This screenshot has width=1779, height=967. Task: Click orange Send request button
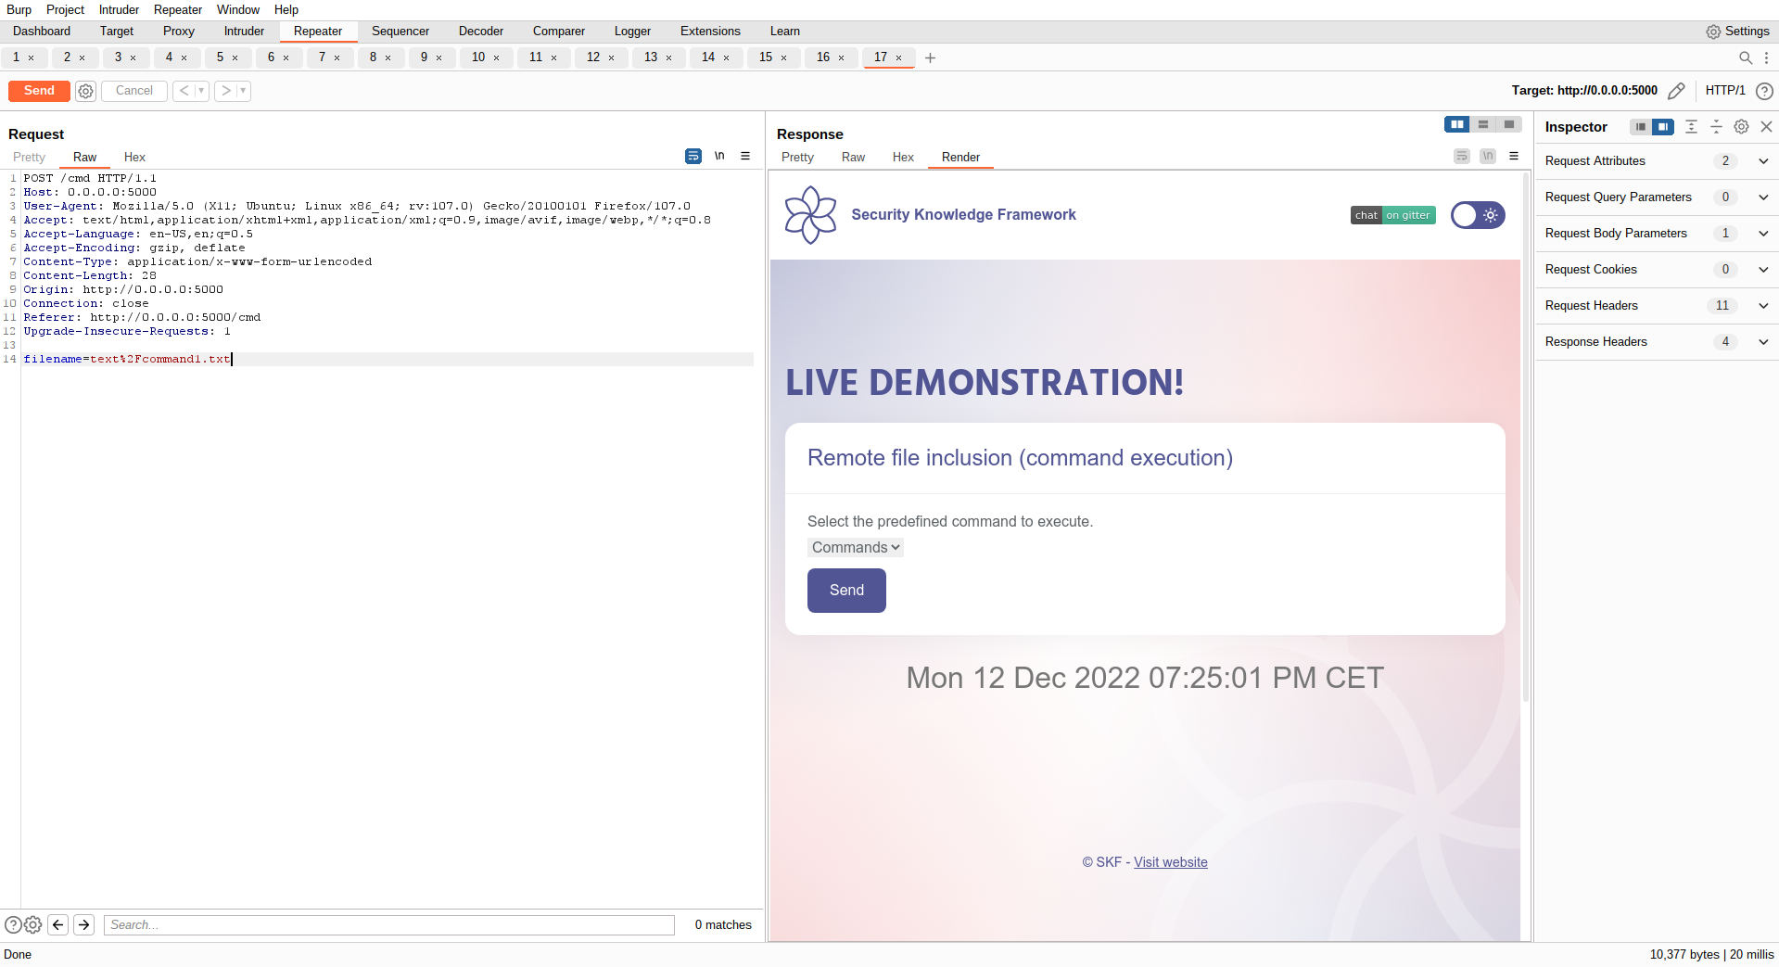click(39, 91)
